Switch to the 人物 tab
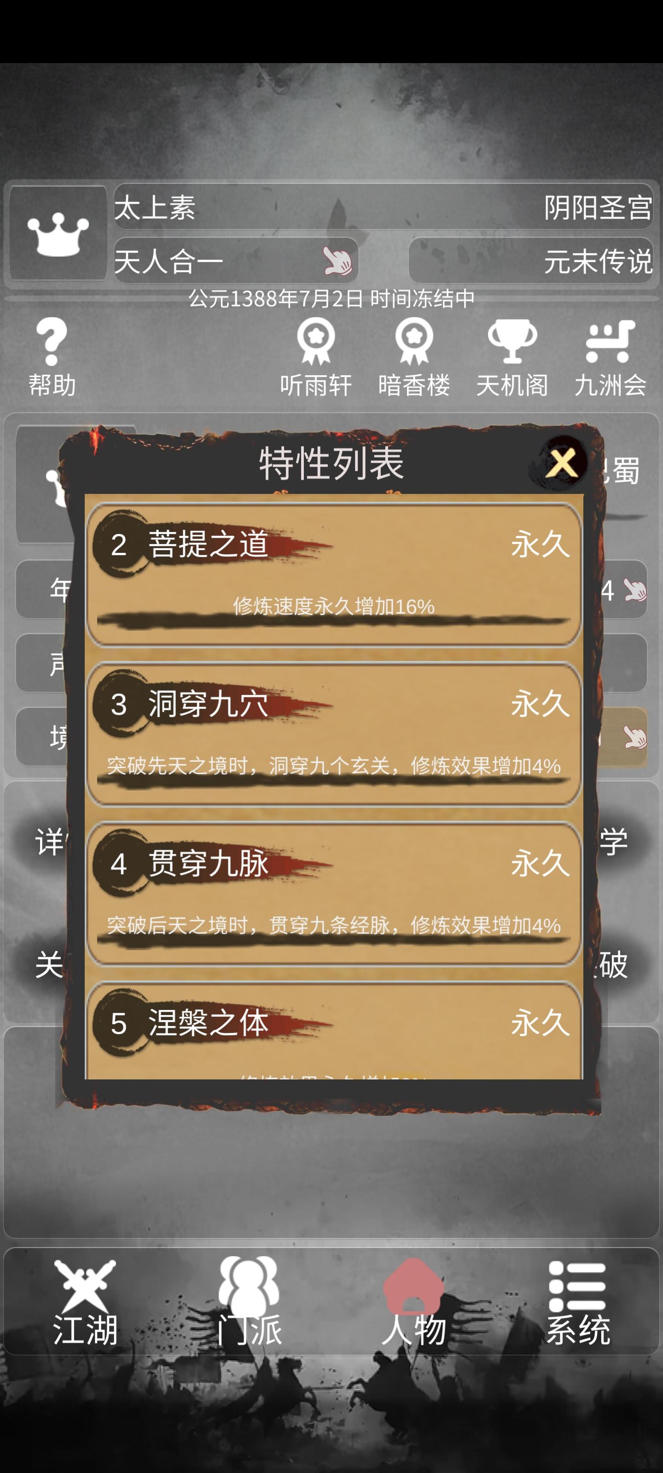The image size is (663, 1473). [x=413, y=1301]
